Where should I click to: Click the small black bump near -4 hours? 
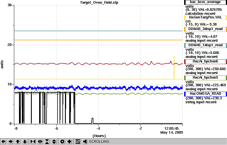(93, 121)
